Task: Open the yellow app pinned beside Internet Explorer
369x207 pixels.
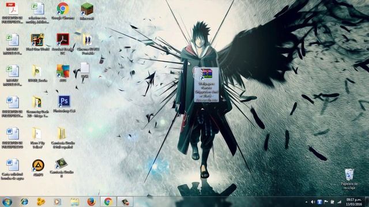Action: 41,202
